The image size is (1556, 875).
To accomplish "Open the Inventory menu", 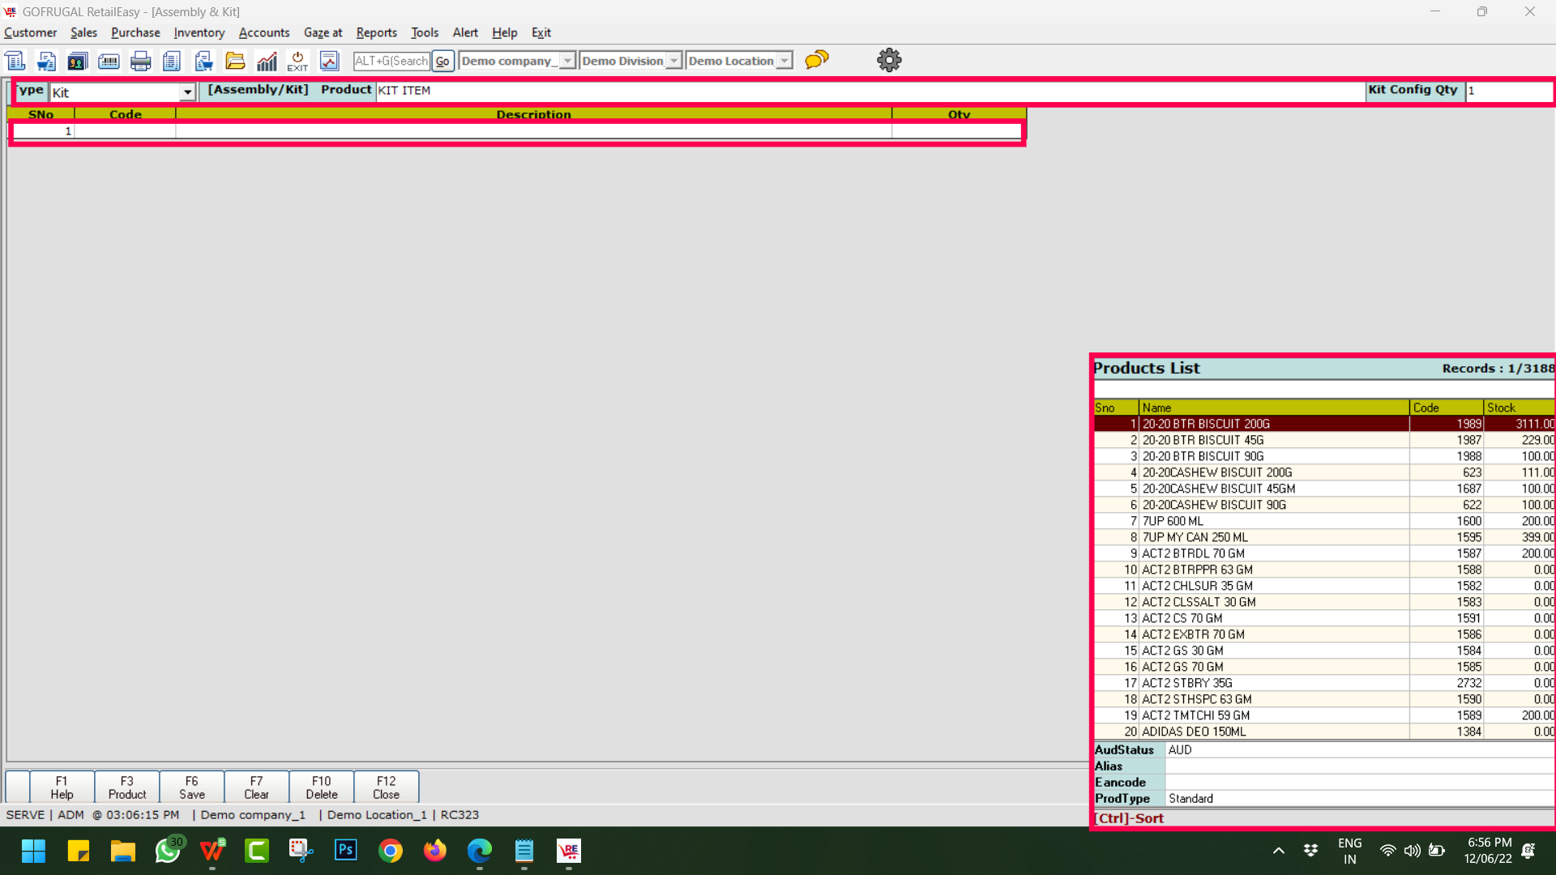I will [199, 32].
